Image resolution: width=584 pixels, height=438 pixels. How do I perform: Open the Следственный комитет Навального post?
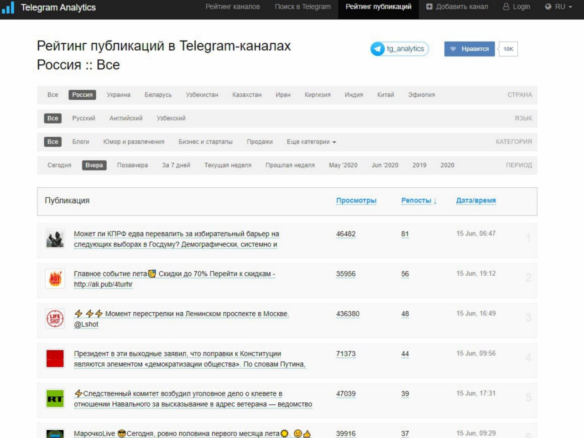(x=193, y=399)
